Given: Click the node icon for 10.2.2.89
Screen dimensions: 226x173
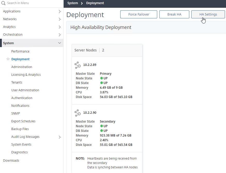Looking at the screenshot, I should pyautogui.click(x=78, y=65).
